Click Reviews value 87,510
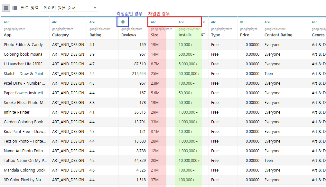The image size is (326, 187). (140, 64)
